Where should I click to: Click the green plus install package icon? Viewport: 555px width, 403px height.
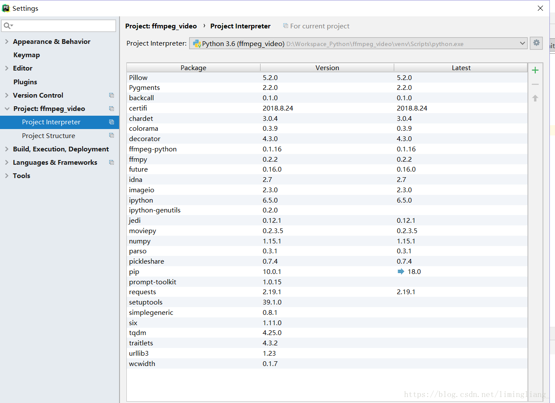point(535,70)
